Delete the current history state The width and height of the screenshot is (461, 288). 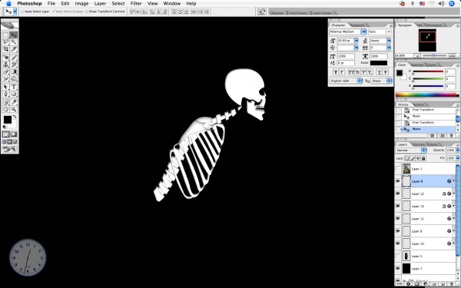(451, 135)
